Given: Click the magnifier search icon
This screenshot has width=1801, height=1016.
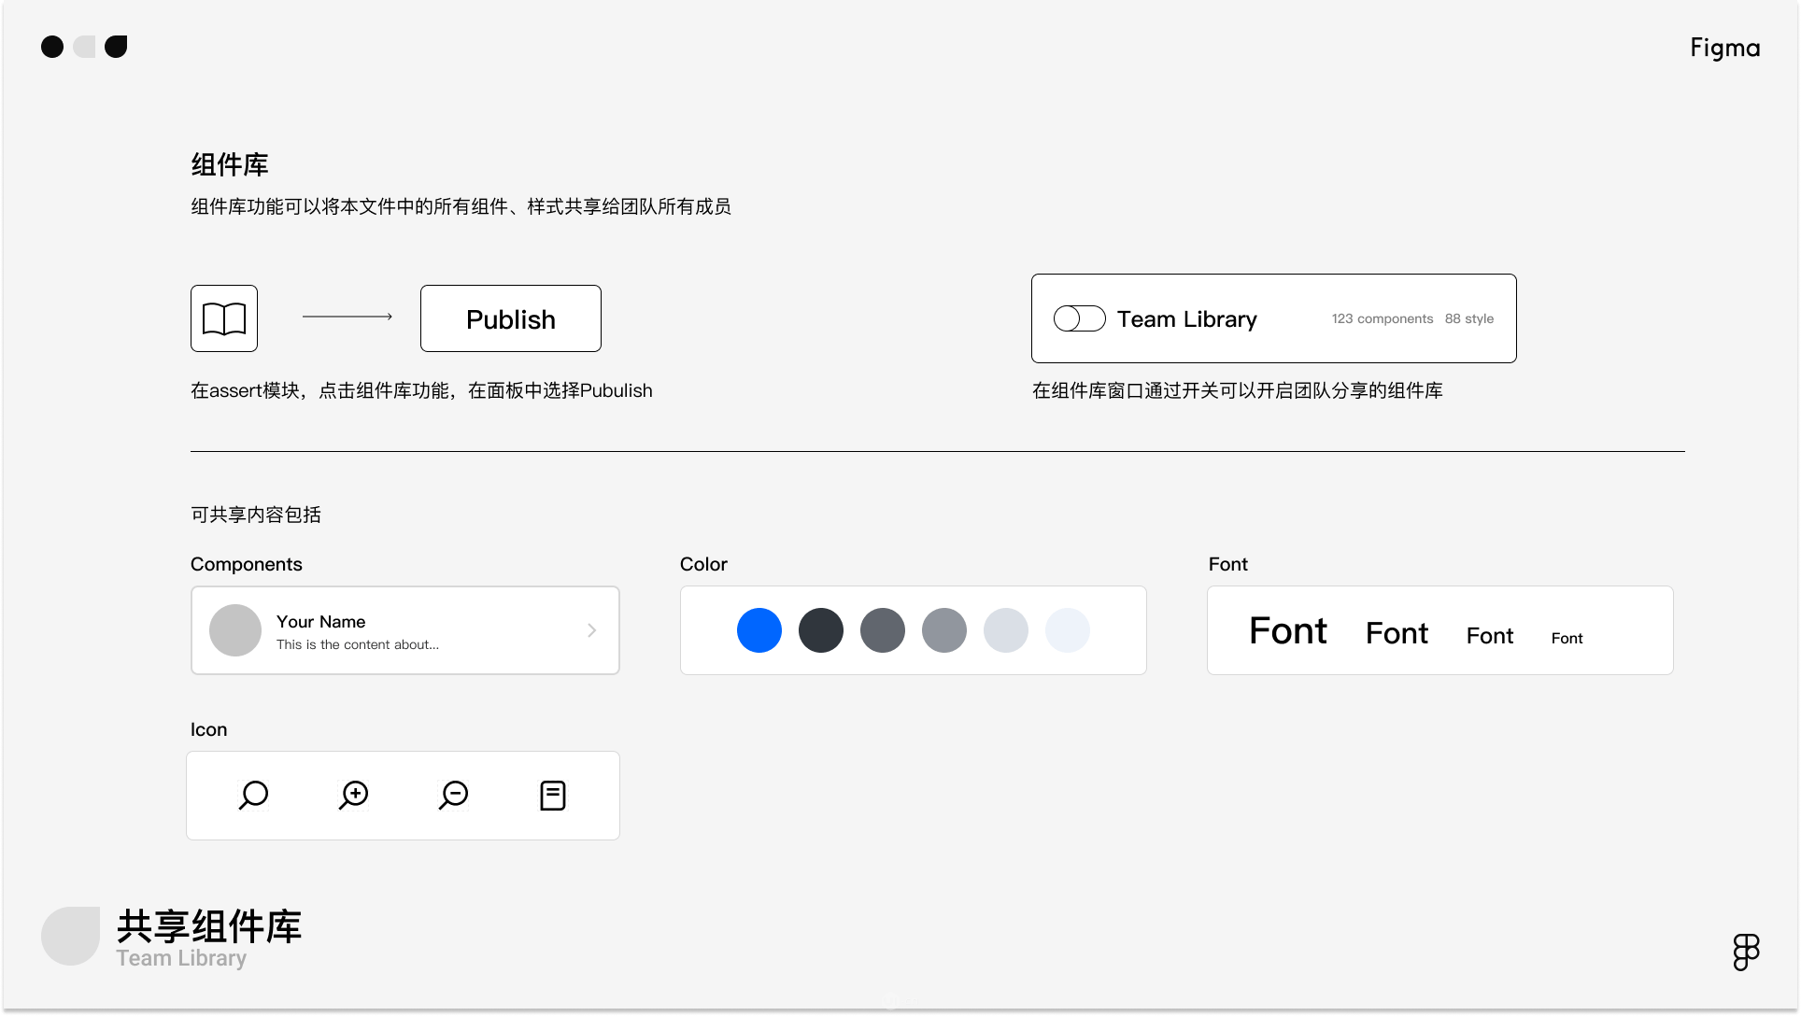Looking at the screenshot, I should (253, 796).
